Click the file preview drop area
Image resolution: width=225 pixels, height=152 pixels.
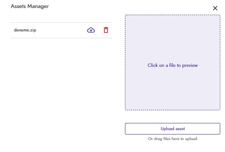pyautogui.click(x=173, y=62)
